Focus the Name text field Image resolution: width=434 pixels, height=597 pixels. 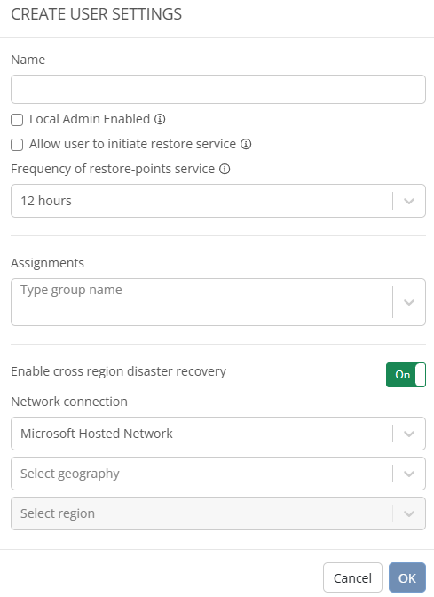(x=218, y=89)
